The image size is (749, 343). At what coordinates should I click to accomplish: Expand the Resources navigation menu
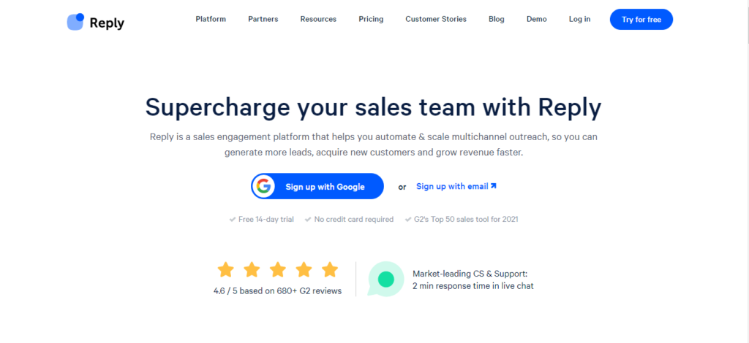(318, 19)
